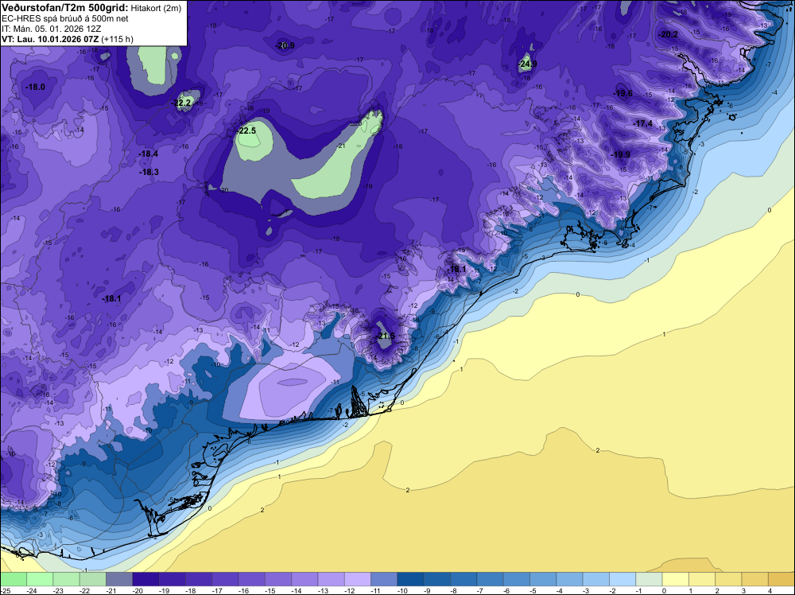Click the 'Veðurstofan/T2m 500grid' title text
The height and width of the screenshot is (595, 795).
click(x=64, y=7)
